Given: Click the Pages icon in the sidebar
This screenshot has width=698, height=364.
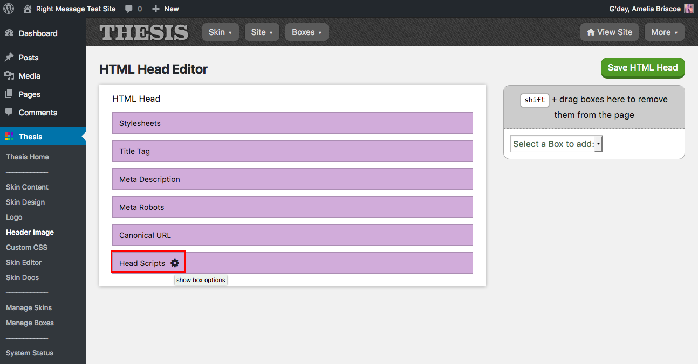Looking at the screenshot, I should (x=9, y=94).
